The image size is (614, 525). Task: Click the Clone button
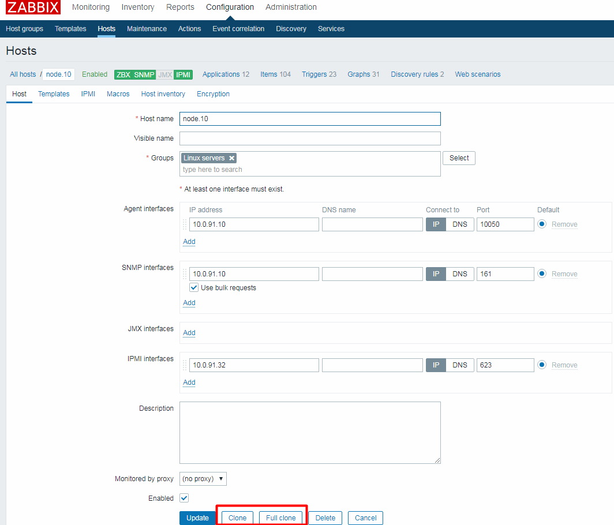[237, 518]
